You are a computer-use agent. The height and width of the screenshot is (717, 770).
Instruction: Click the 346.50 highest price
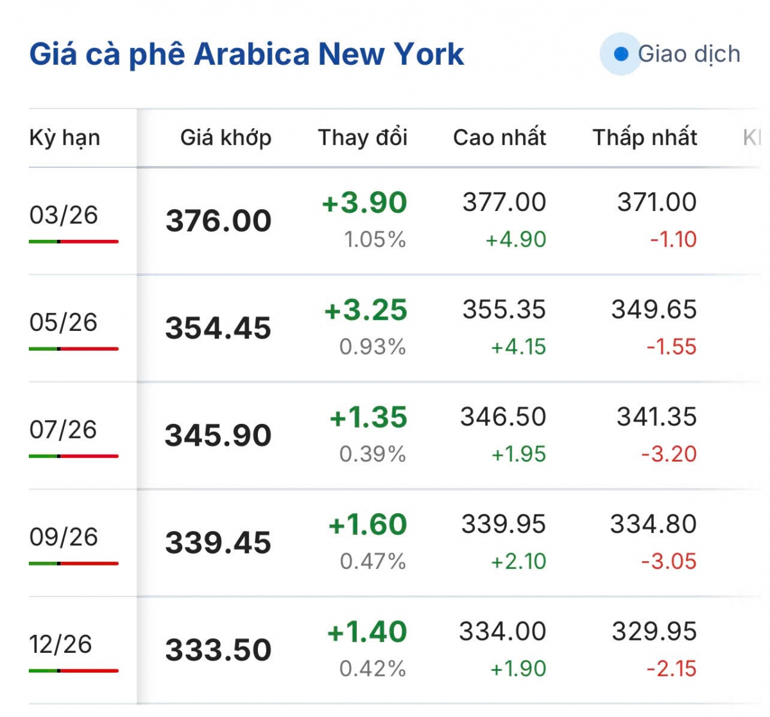pyautogui.click(x=503, y=417)
